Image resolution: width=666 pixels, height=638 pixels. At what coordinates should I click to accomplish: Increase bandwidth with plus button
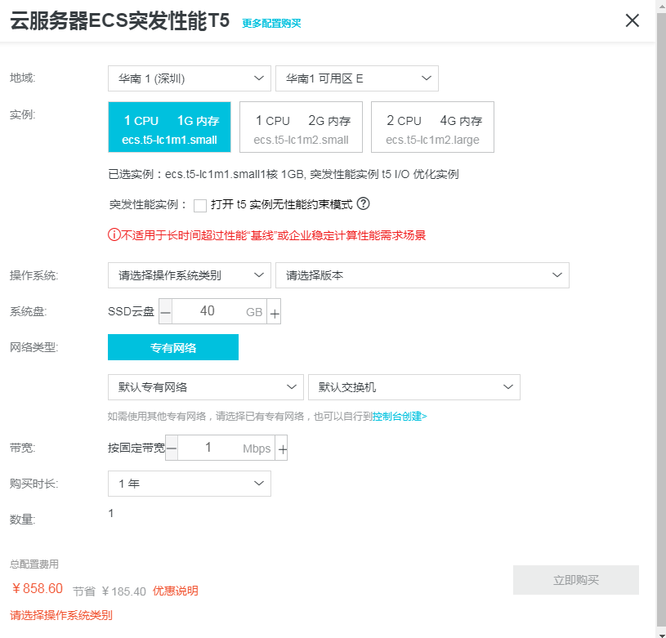[281, 448]
